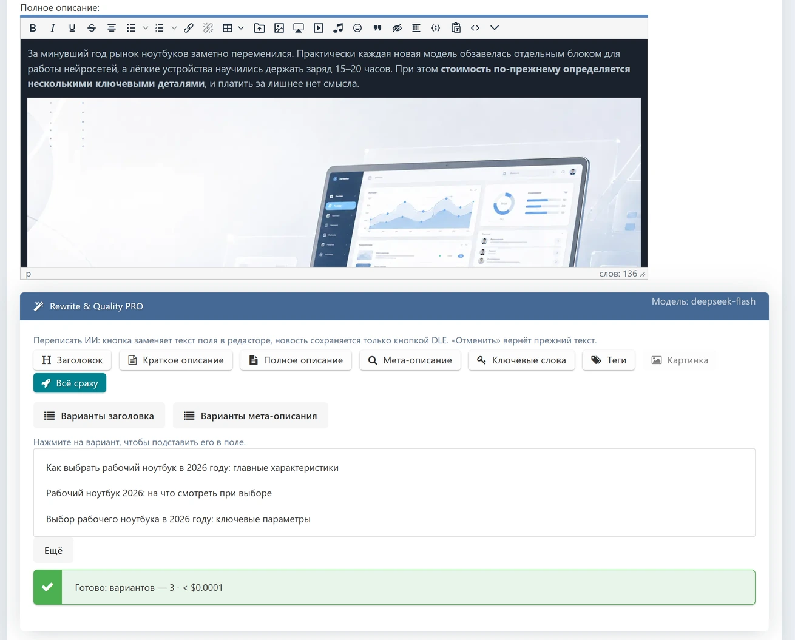This screenshot has height=640, width=795.
Task: Apply strikethrough formatting
Action: point(92,28)
